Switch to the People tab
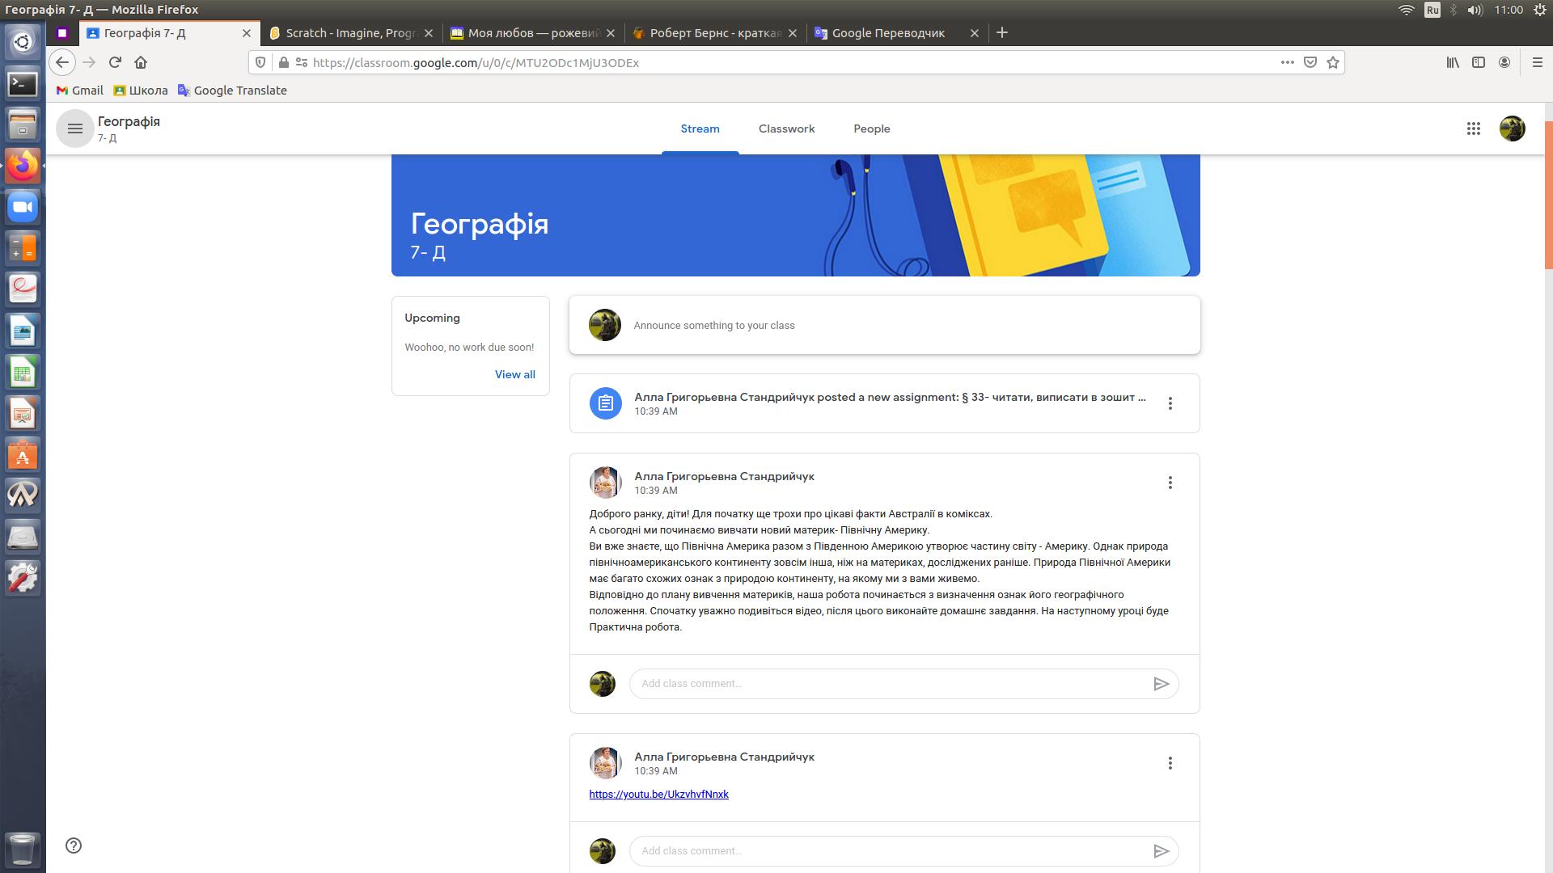This screenshot has width=1553, height=873. point(871,129)
